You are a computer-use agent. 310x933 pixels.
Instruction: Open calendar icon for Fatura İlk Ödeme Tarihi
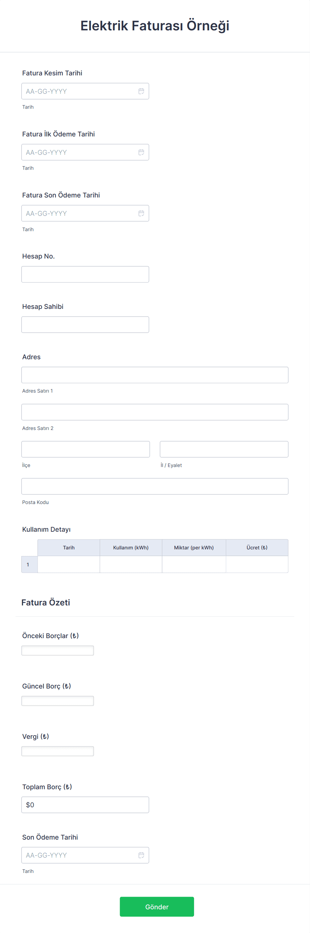(141, 152)
